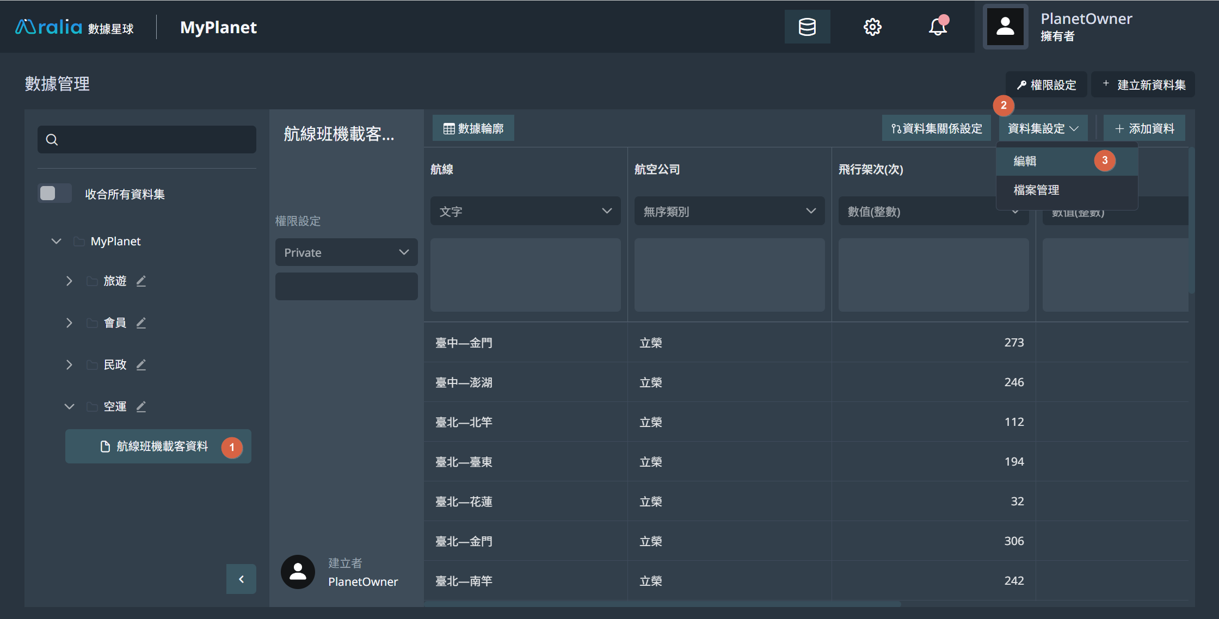The image size is (1219, 619).
Task: Click the value 32 cell
Action: [x=933, y=502]
